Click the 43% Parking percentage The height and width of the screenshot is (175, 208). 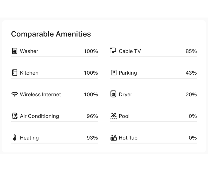[191, 73]
